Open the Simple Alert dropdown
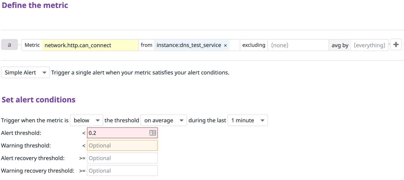 tap(26, 72)
